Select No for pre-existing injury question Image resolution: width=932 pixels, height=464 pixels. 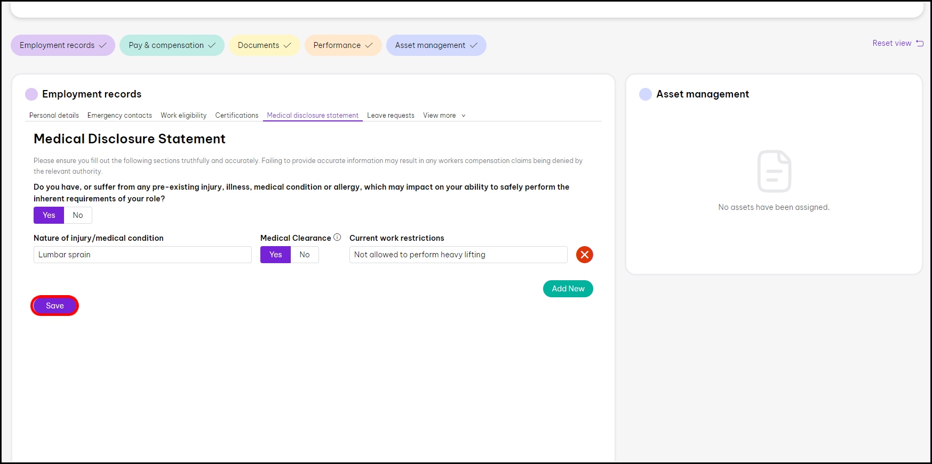(x=78, y=215)
